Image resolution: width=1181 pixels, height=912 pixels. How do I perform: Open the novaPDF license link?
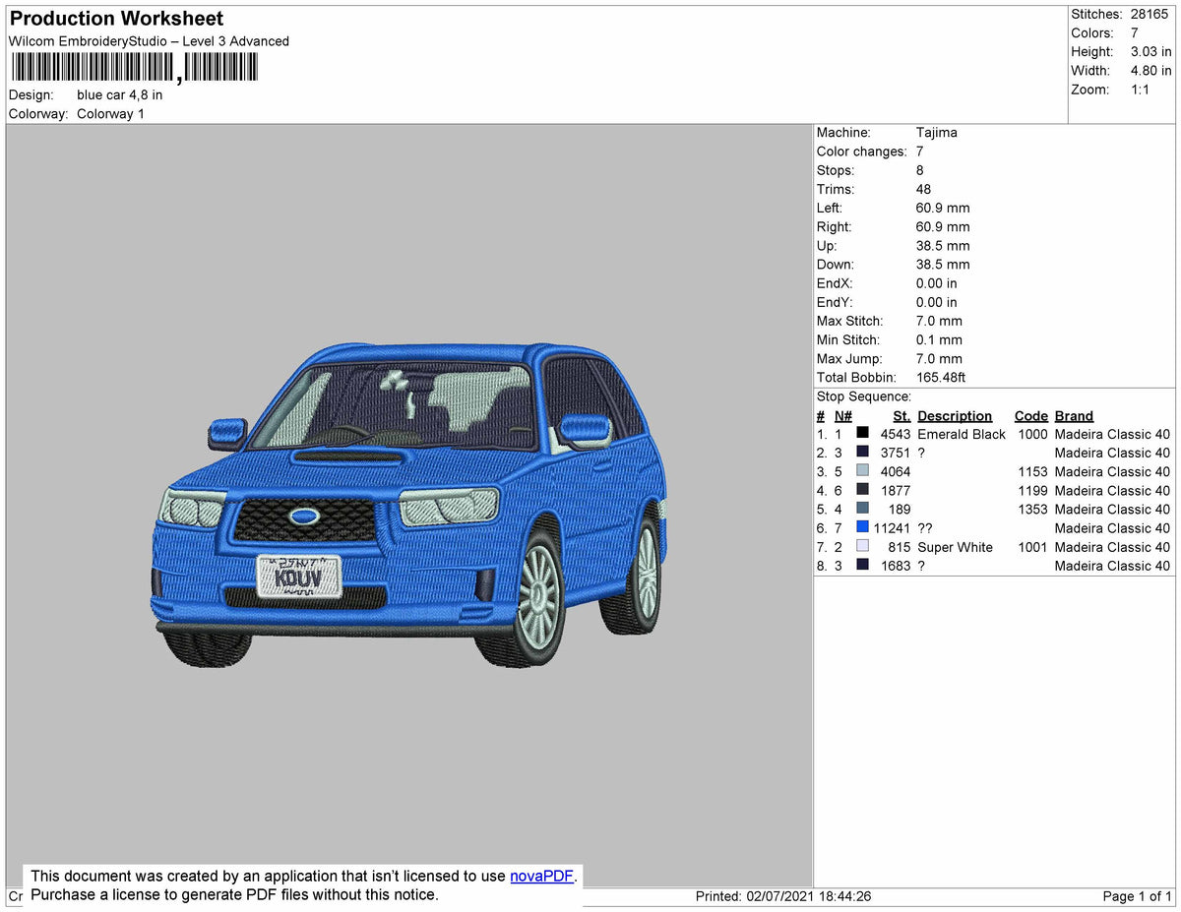[540, 876]
